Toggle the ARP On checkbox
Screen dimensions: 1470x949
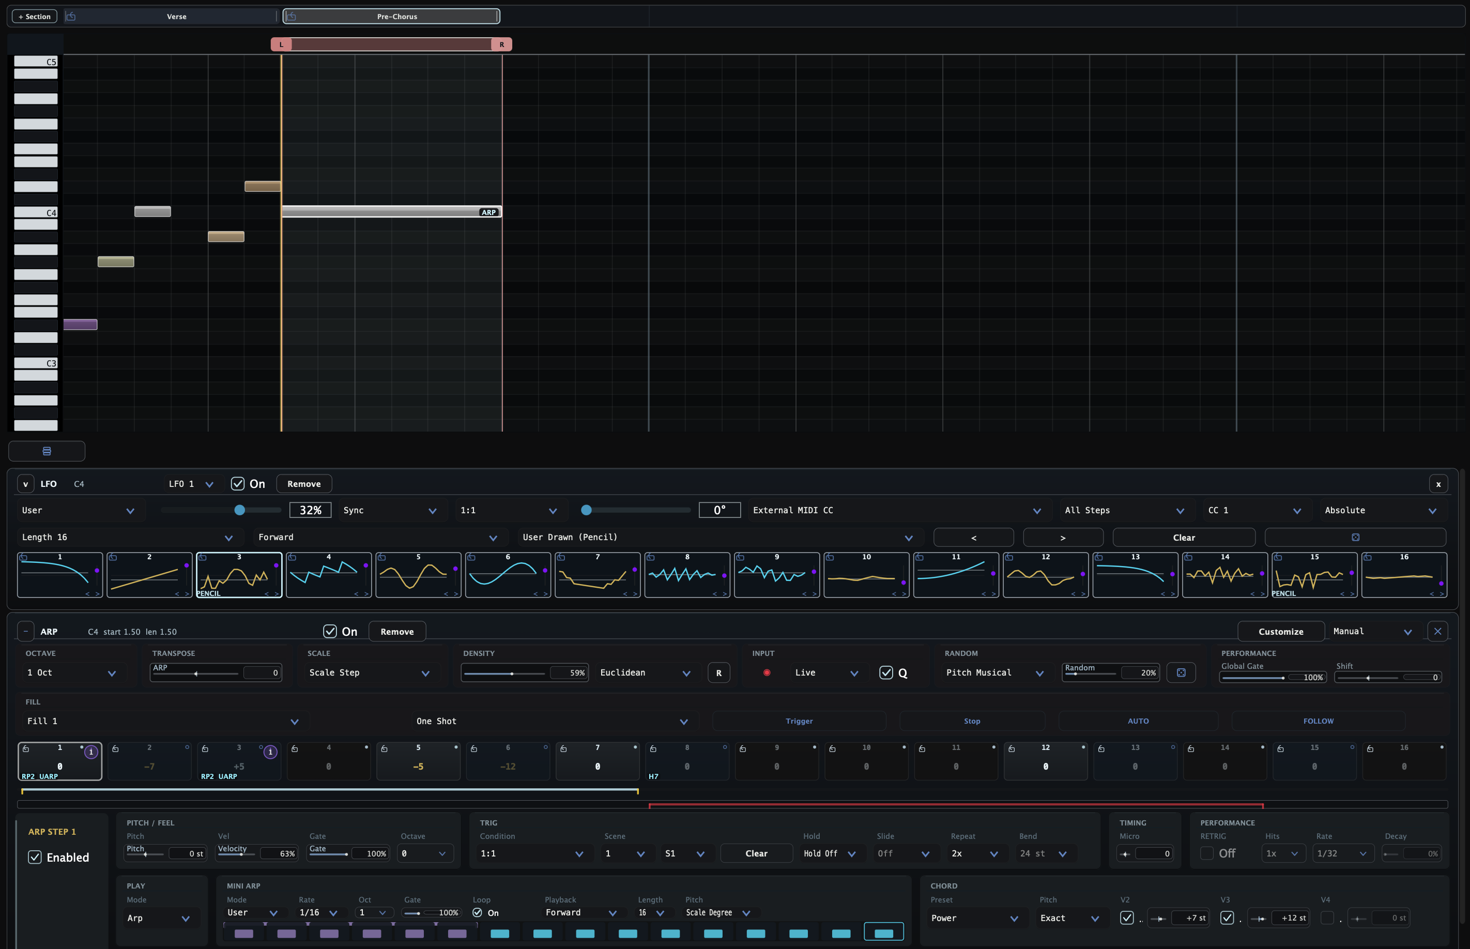(x=330, y=631)
